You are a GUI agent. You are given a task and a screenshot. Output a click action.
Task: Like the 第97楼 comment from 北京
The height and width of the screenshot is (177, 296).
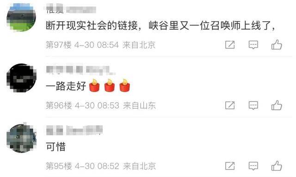277,45
